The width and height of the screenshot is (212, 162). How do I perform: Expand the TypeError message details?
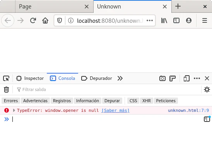click(x=14, y=110)
